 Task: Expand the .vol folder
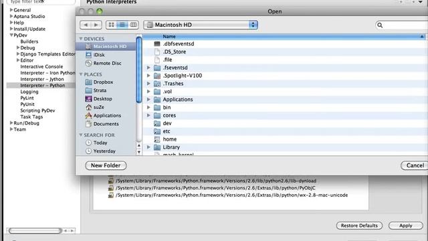pos(148,91)
